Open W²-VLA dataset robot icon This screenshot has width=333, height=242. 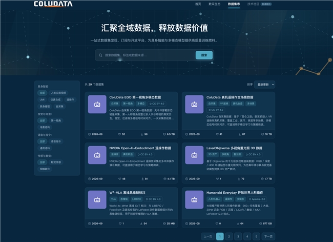pyautogui.click(x=97, y=200)
